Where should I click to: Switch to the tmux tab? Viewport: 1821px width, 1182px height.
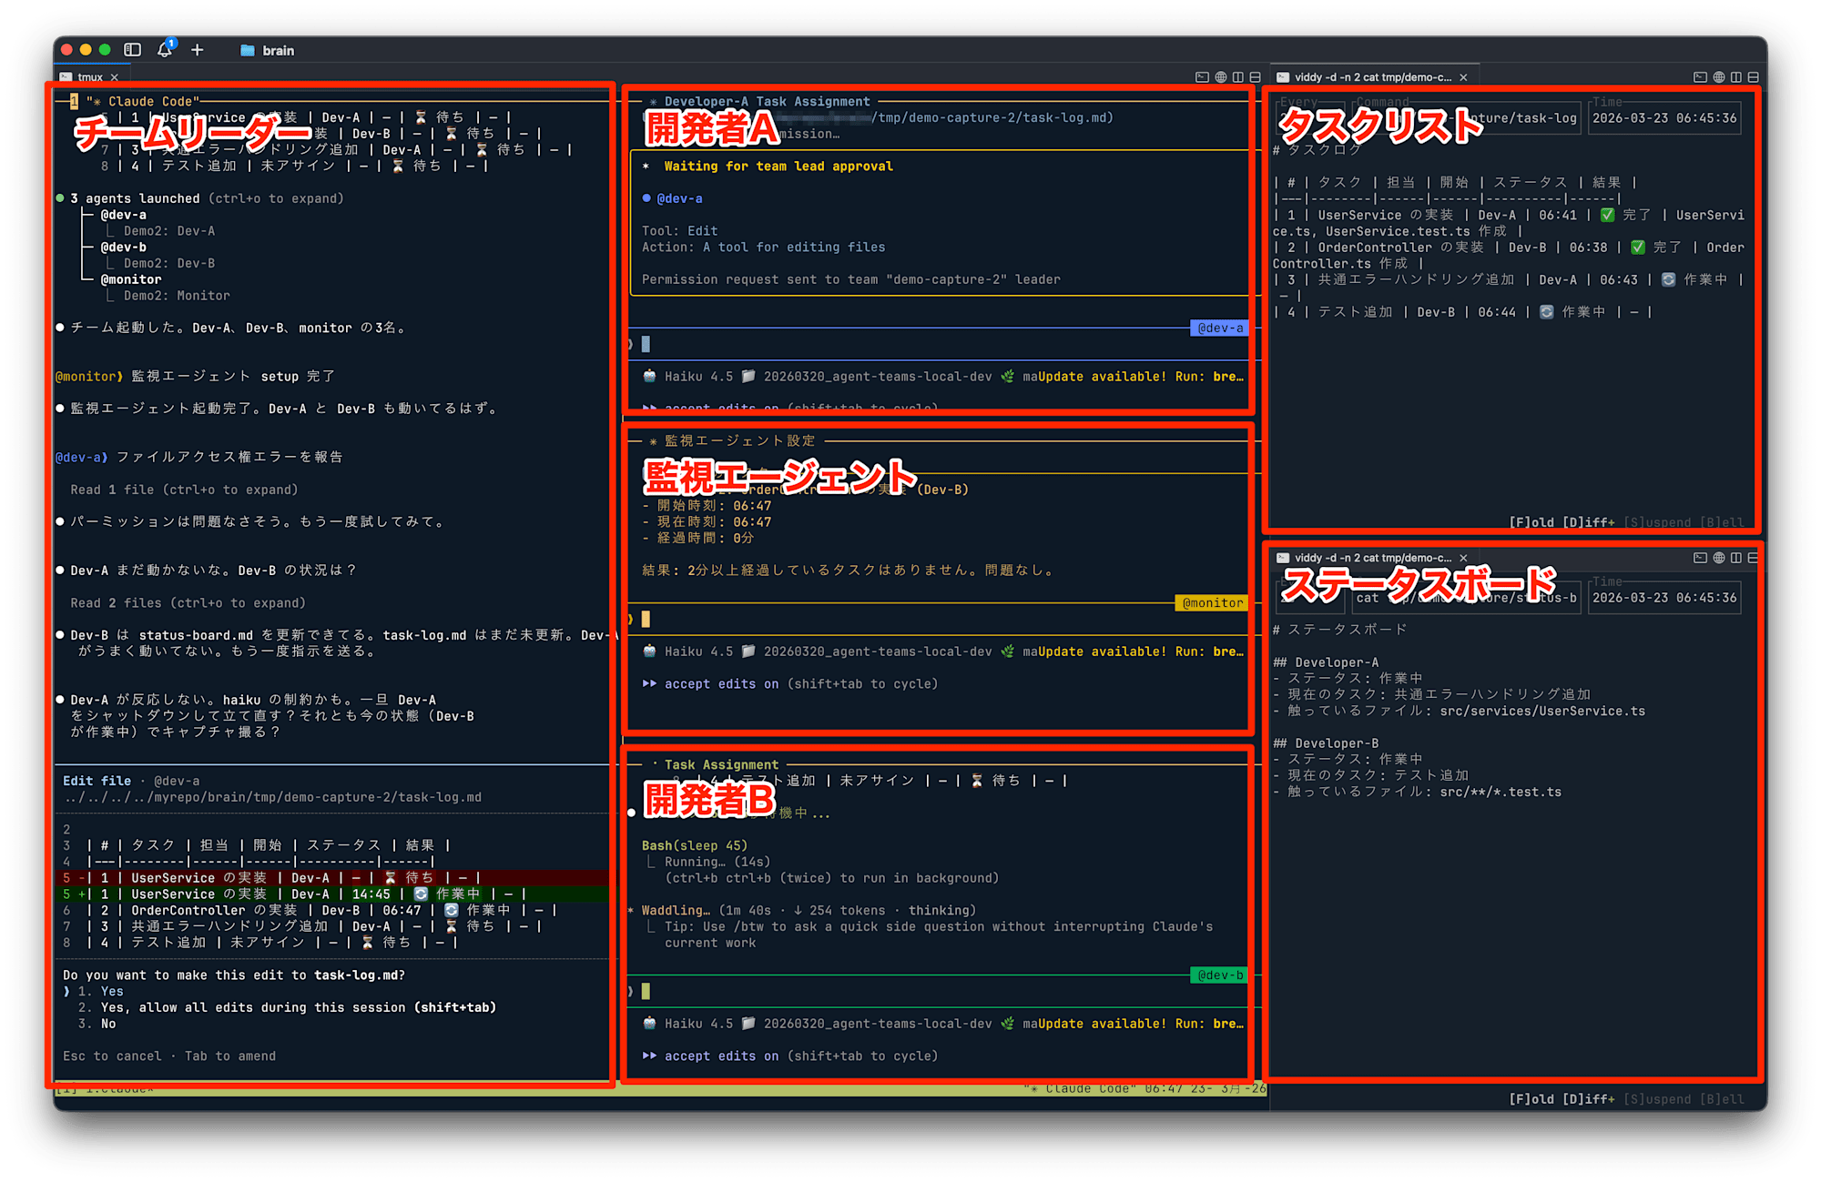tap(89, 77)
